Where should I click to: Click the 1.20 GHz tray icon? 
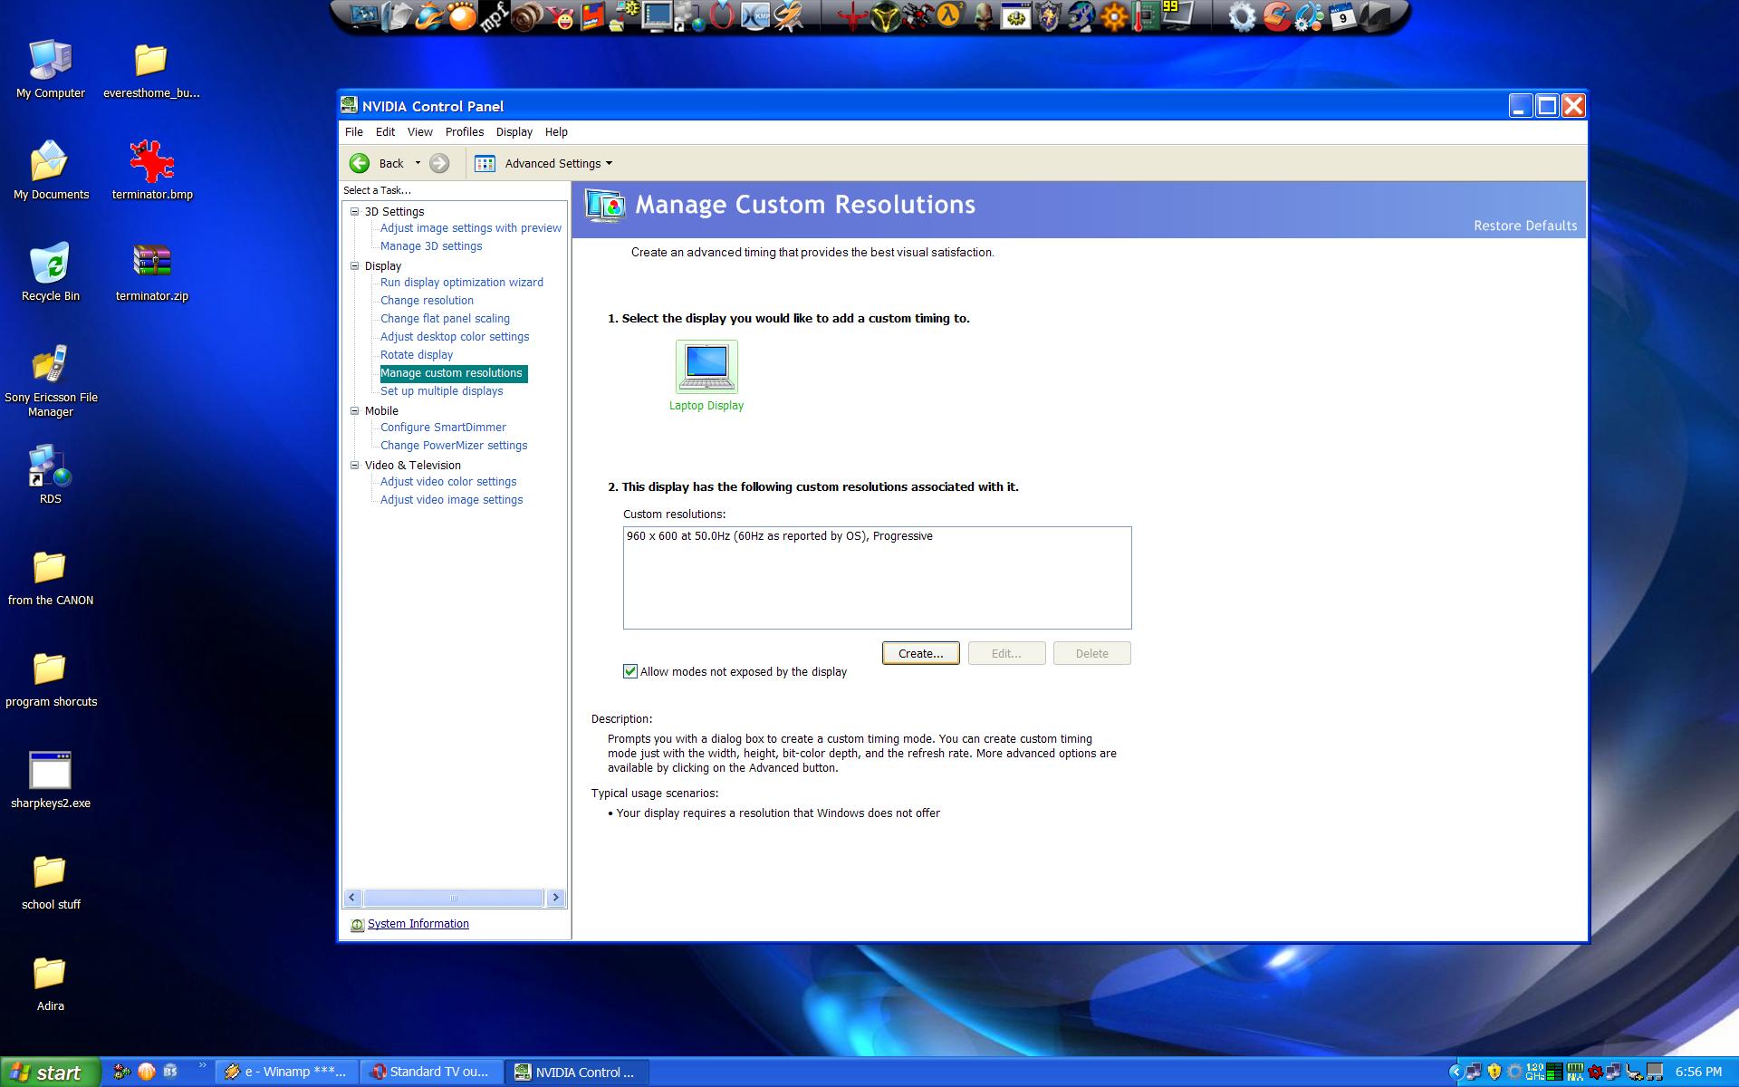(x=1534, y=1072)
